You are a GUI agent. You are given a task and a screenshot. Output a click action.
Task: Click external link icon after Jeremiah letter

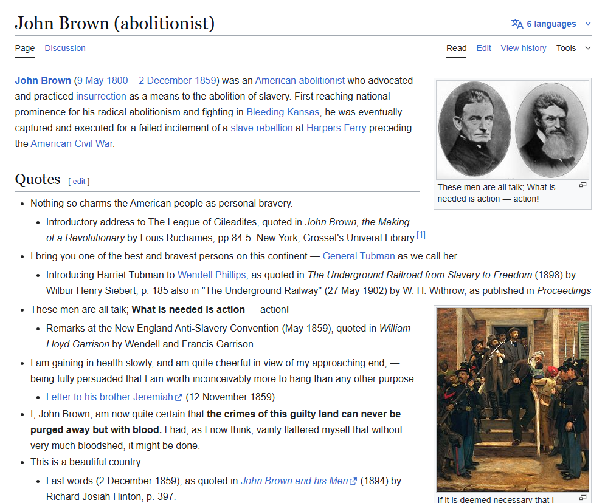pos(179,397)
